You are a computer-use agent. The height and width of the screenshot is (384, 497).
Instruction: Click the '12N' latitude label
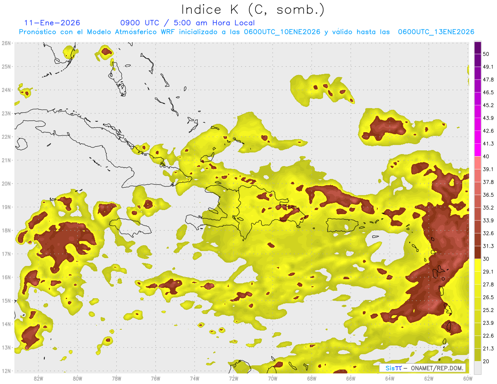click(6, 371)
